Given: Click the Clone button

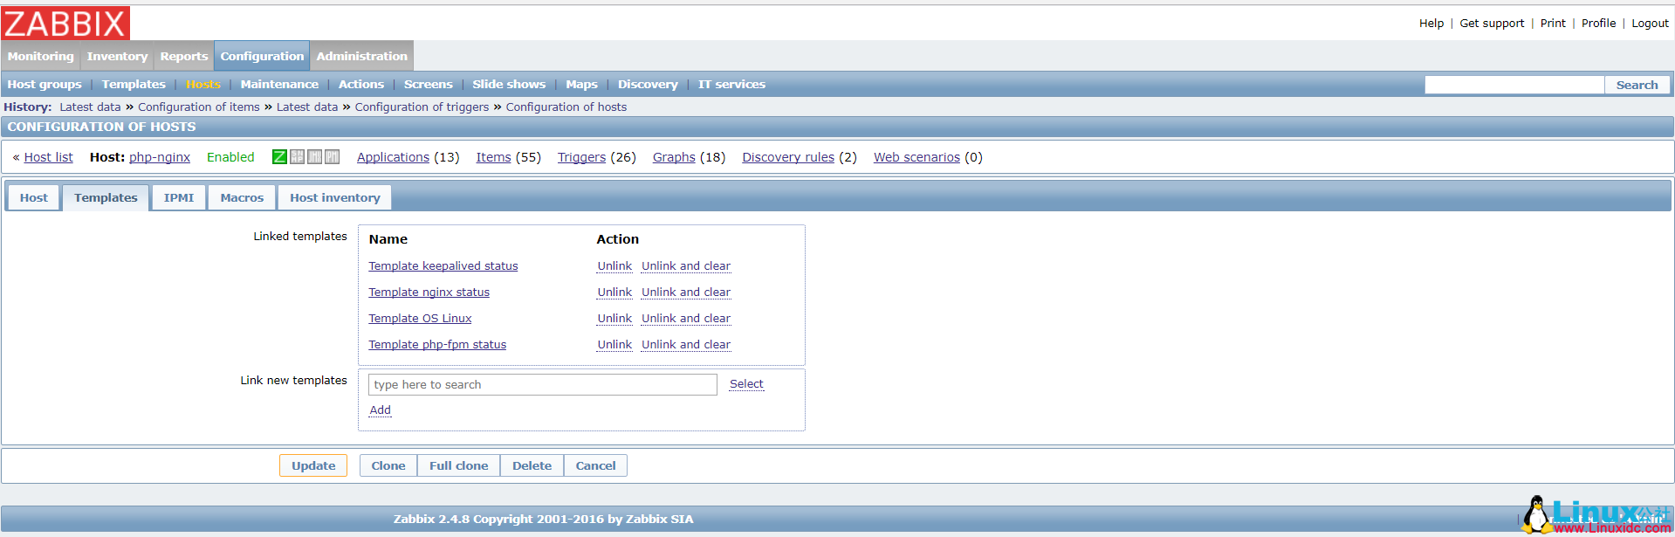Looking at the screenshot, I should pyautogui.click(x=388, y=465).
